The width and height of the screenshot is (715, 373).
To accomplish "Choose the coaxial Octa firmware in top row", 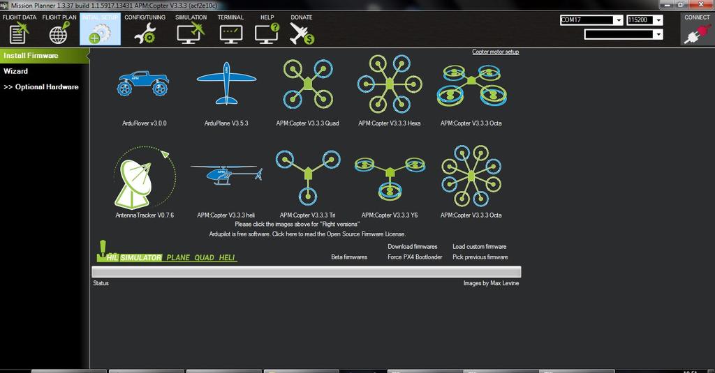I will 471,85.
